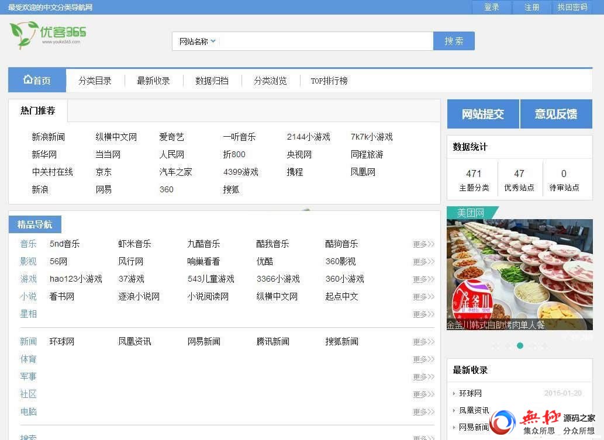Select the highlighted teal carousel dot

coord(520,346)
